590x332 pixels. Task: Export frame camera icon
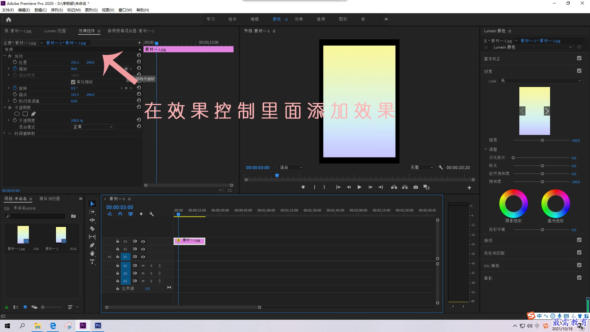pos(416,187)
